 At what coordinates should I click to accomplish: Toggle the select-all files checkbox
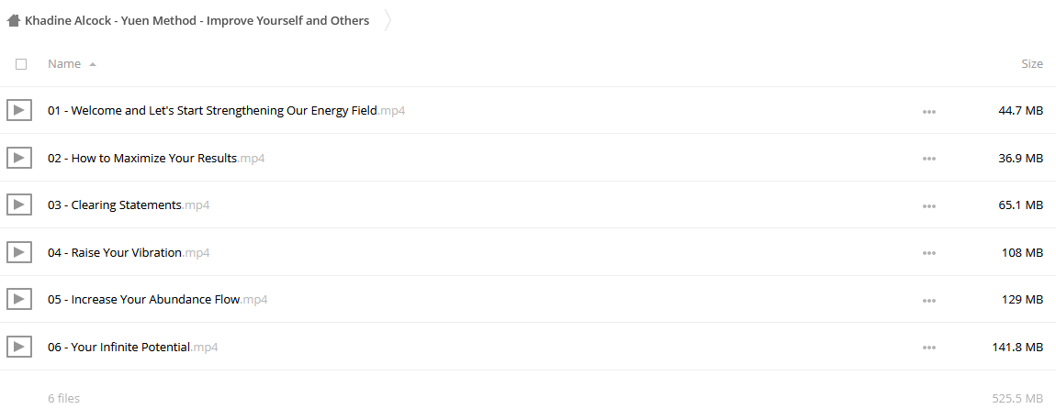(21, 64)
